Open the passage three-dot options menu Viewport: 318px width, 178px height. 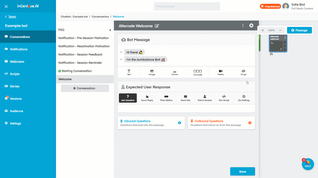(x=243, y=25)
